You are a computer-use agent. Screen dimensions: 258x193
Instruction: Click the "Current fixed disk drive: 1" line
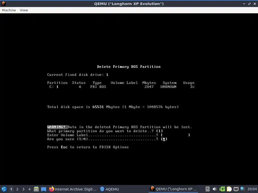coord(78,75)
